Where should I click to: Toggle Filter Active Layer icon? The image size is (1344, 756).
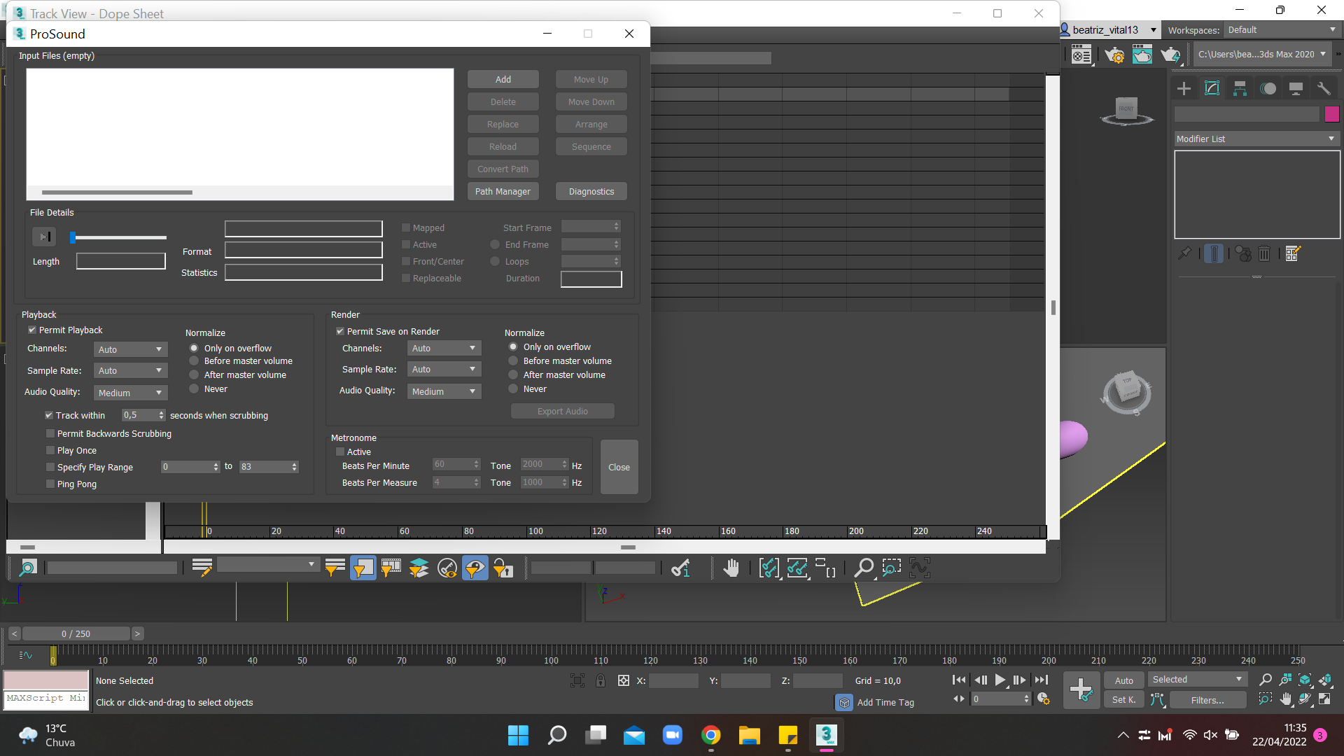(419, 568)
